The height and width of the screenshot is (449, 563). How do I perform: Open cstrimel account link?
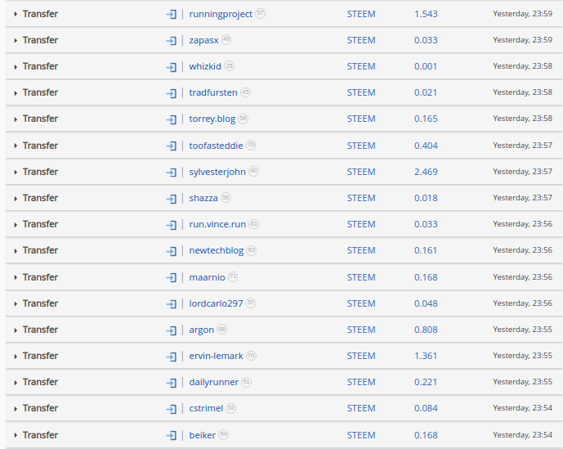[206, 408]
